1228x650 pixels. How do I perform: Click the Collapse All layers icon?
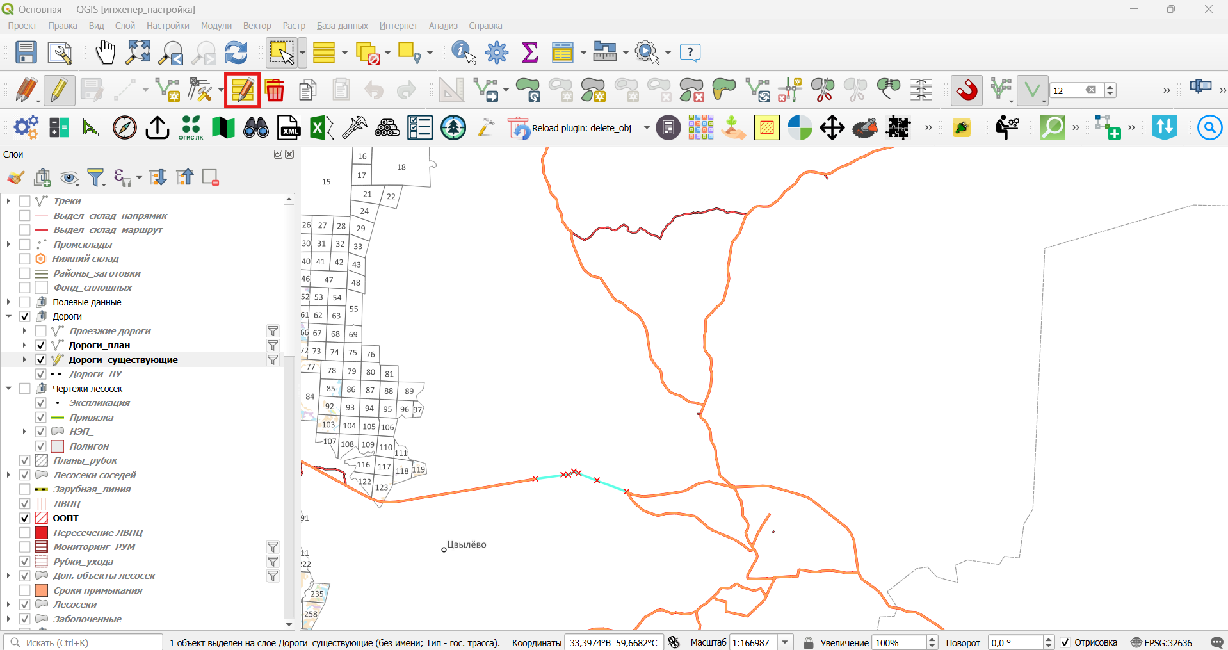click(x=184, y=177)
